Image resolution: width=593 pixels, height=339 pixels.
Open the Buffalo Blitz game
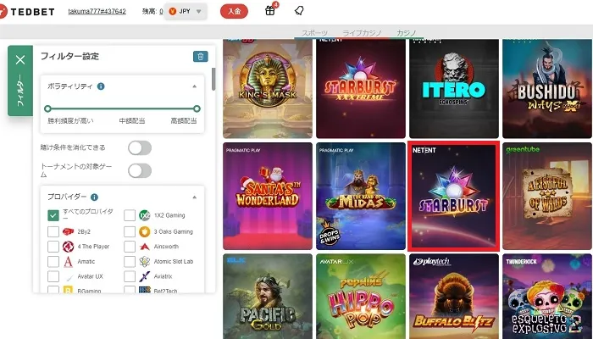pyautogui.click(x=454, y=297)
